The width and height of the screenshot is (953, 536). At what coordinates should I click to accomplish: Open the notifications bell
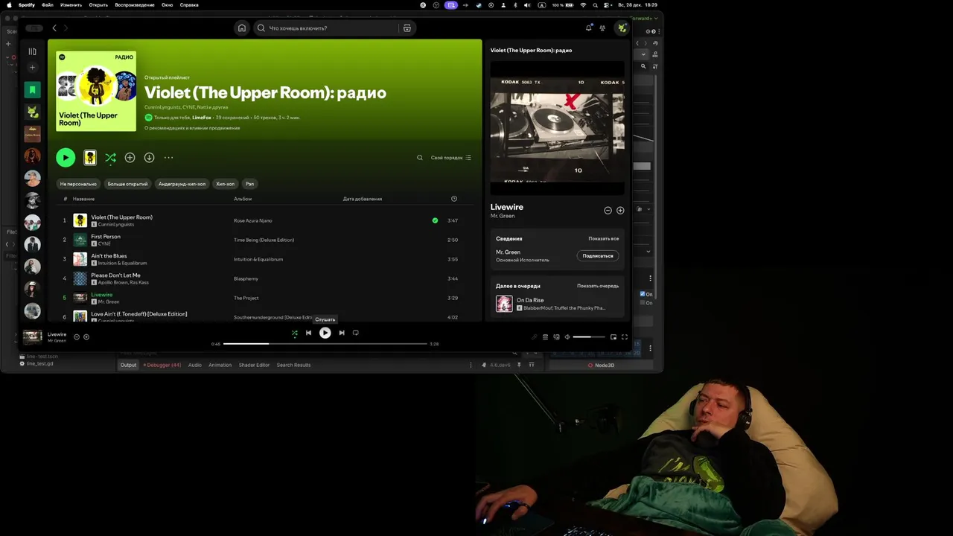click(588, 28)
